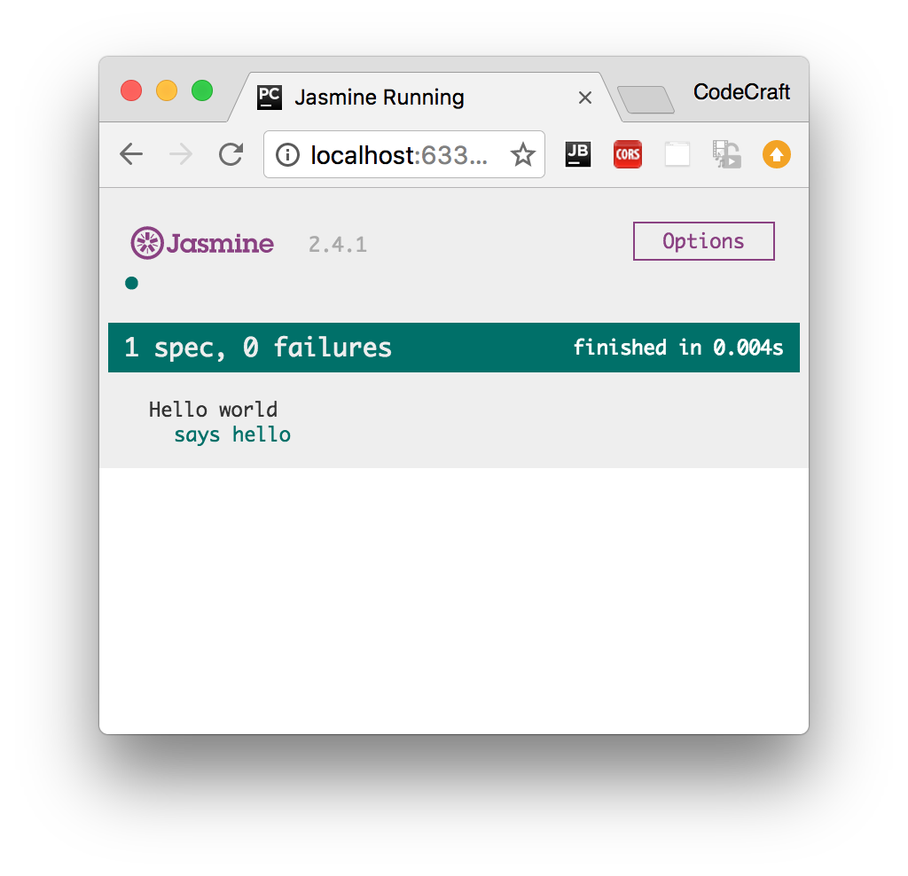
Task: Toggle the red CORS extension
Action: point(628,154)
